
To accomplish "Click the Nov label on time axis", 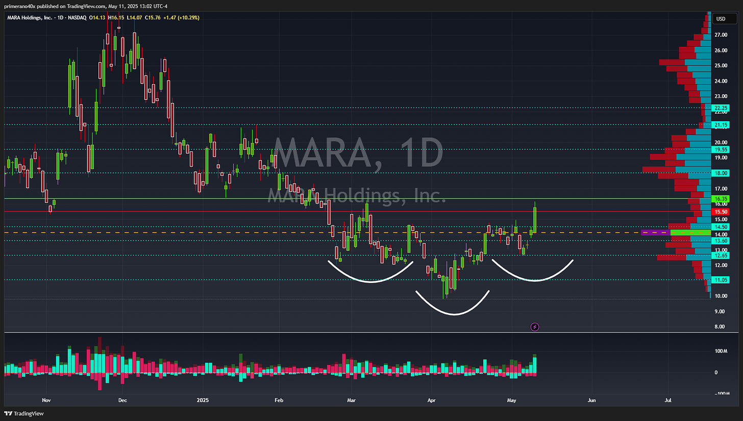I will [46, 401].
